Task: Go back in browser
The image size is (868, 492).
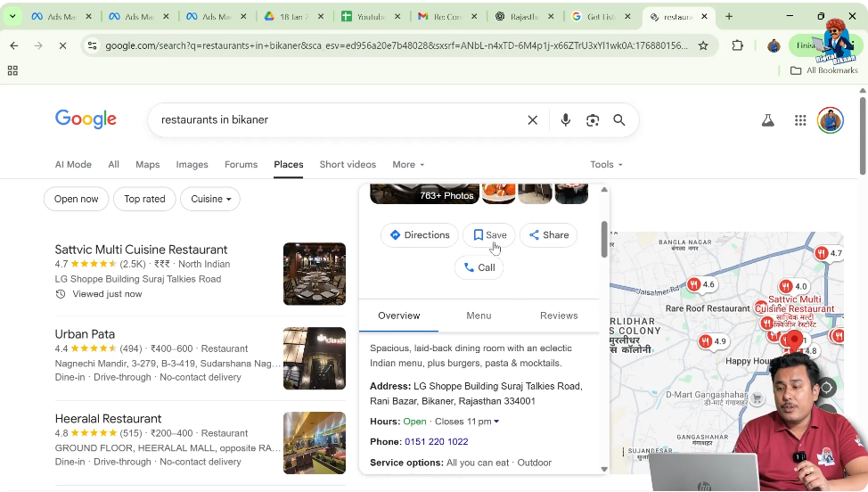Action: coord(14,46)
